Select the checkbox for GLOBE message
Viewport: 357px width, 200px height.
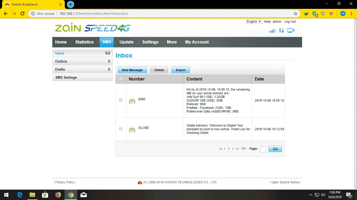(121, 129)
